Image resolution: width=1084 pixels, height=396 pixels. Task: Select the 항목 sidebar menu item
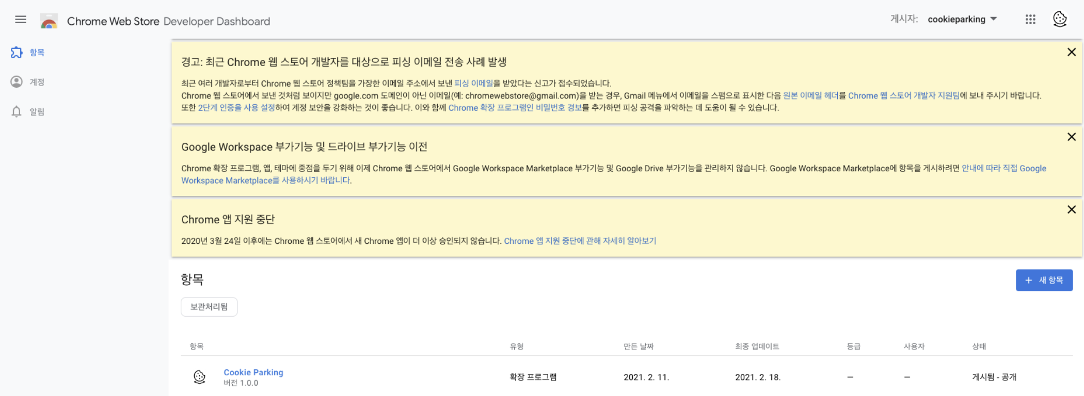pos(37,53)
